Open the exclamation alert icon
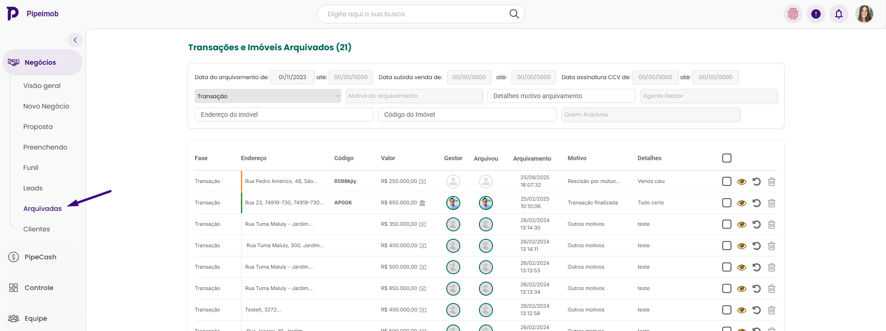 816,14
